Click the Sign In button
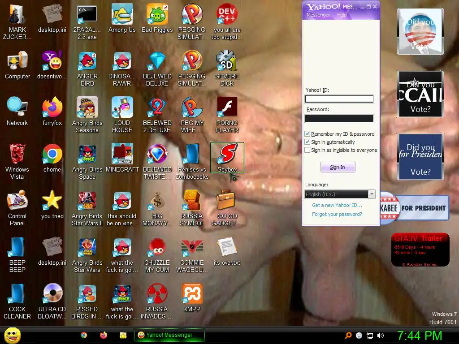The height and width of the screenshot is (344, 459). pos(338,167)
